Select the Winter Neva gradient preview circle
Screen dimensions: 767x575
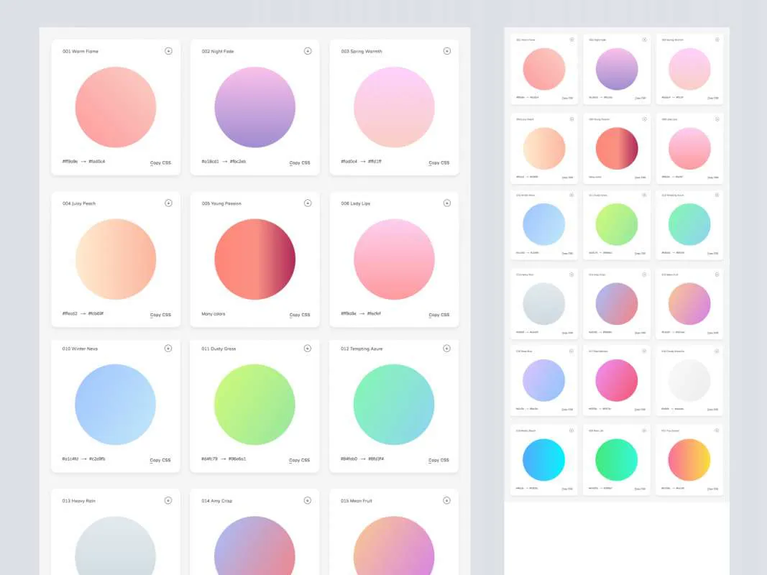click(x=115, y=405)
